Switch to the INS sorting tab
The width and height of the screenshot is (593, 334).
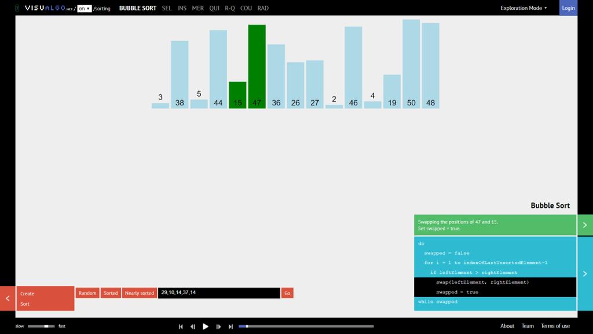tap(182, 8)
